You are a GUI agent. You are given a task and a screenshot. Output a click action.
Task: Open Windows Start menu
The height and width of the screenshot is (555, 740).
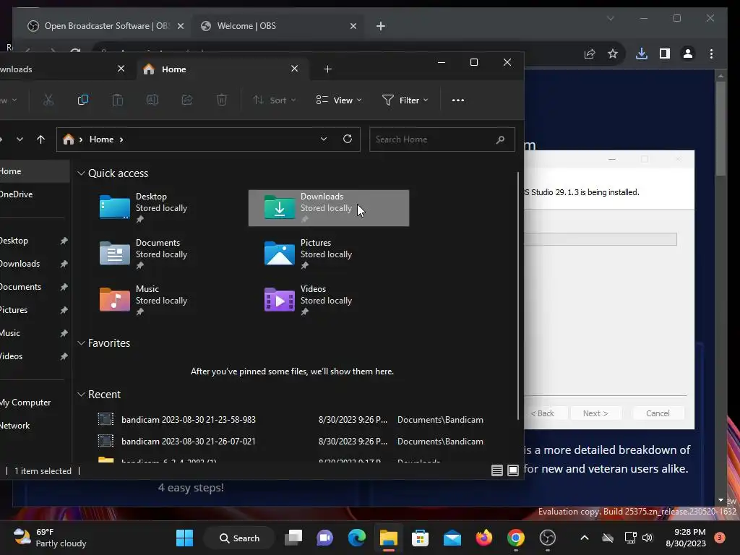point(184,538)
